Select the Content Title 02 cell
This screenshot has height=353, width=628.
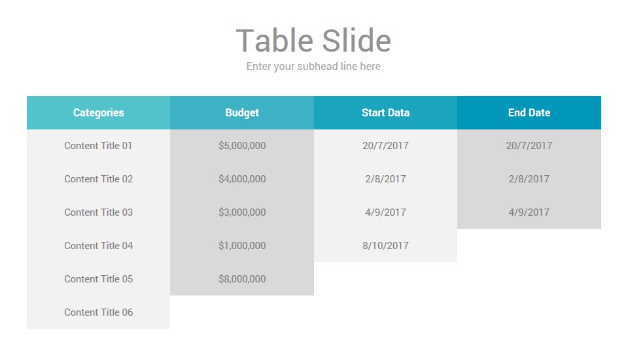99,179
